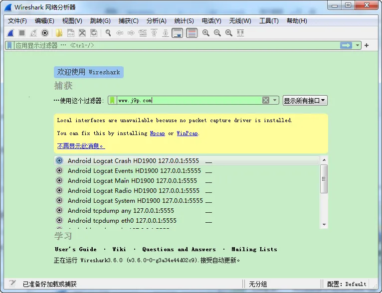This screenshot has height=293, width=382.
Task: Select Android Logcat Radio HD1900 interface
Action: pyautogui.click(x=187, y=190)
